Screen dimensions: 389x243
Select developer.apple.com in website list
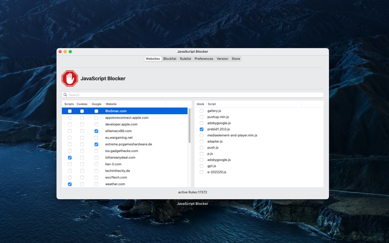click(x=121, y=124)
